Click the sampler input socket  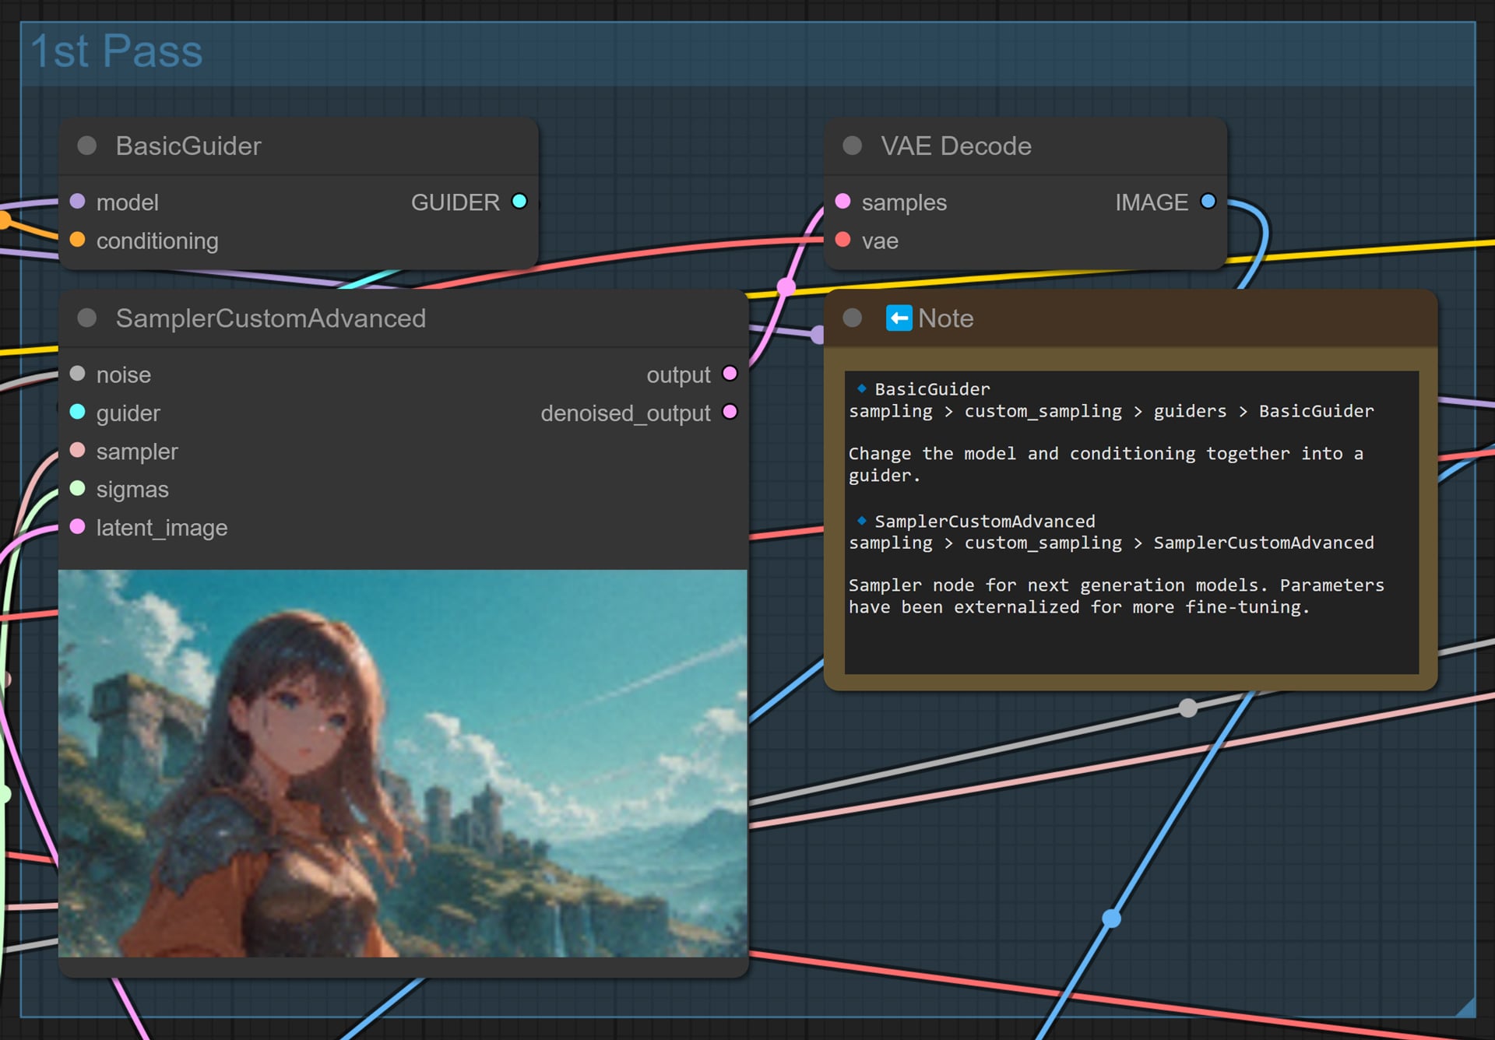pos(77,450)
